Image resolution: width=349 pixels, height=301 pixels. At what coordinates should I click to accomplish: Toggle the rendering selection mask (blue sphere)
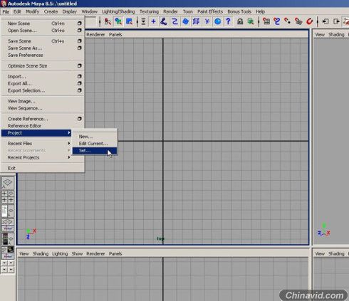pyautogui.click(x=217, y=21)
